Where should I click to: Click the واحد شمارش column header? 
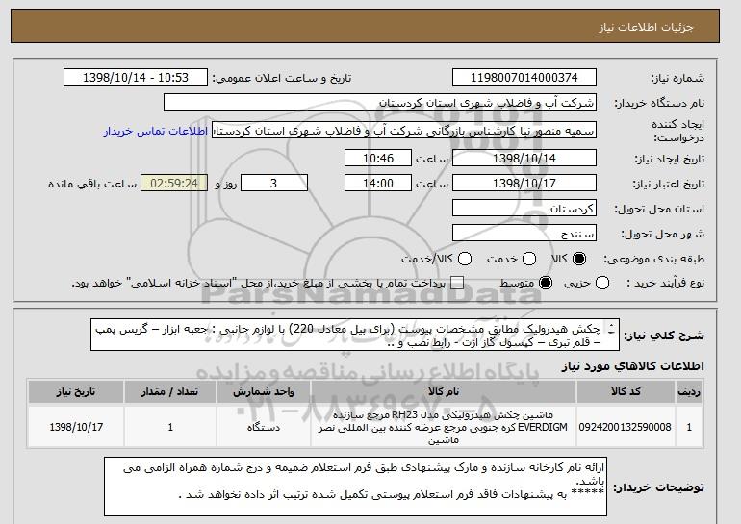(264, 392)
